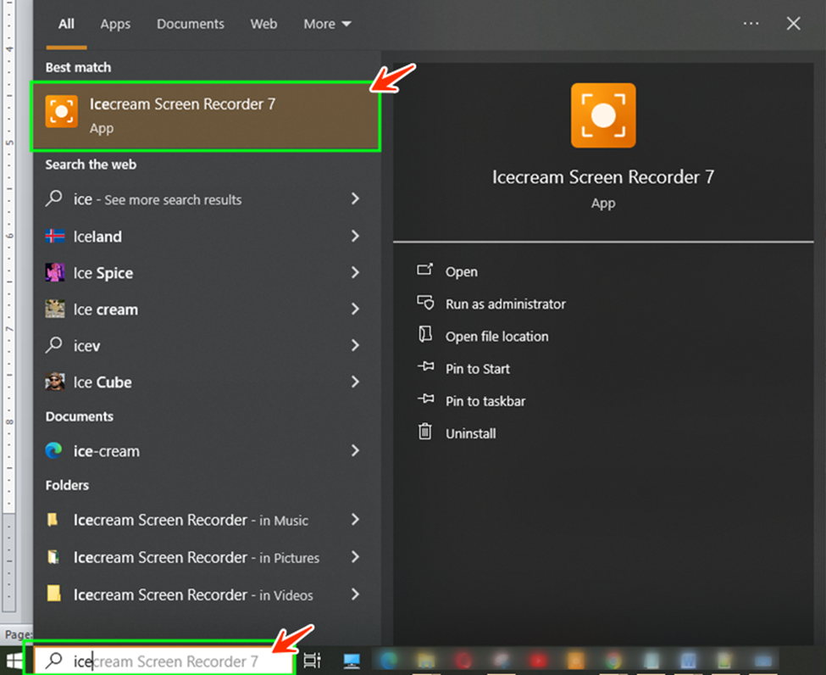Choose Open file location

tap(496, 337)
